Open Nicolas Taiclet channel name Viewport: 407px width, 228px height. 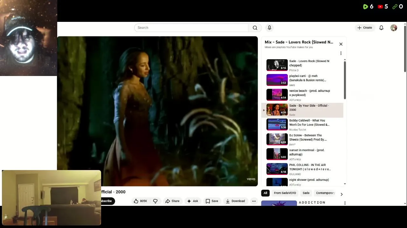(x=298, y=130)
